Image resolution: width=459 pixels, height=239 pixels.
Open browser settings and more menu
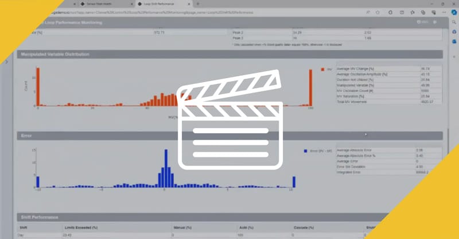click(x=444, y=12)
